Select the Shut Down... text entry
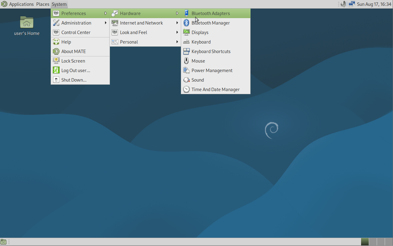 [x=74, y=80]
